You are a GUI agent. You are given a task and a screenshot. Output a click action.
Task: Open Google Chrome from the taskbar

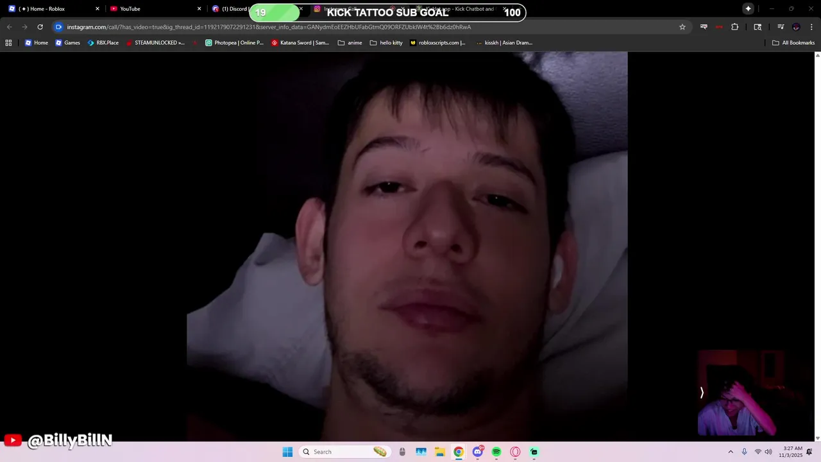459,452
